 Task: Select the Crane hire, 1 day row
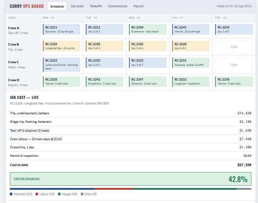tap(131, 147)
